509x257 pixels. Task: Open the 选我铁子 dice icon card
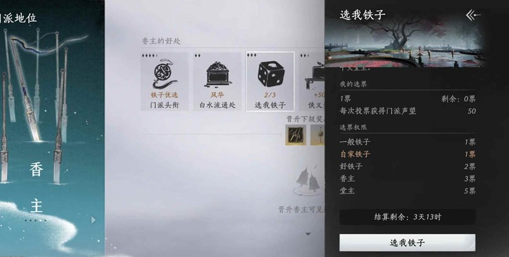click(x=270, y=81)
